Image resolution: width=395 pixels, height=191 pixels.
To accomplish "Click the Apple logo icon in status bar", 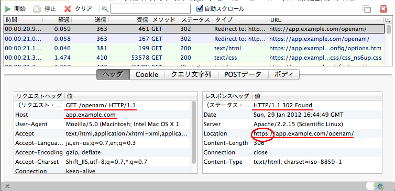I will point(370,186).
